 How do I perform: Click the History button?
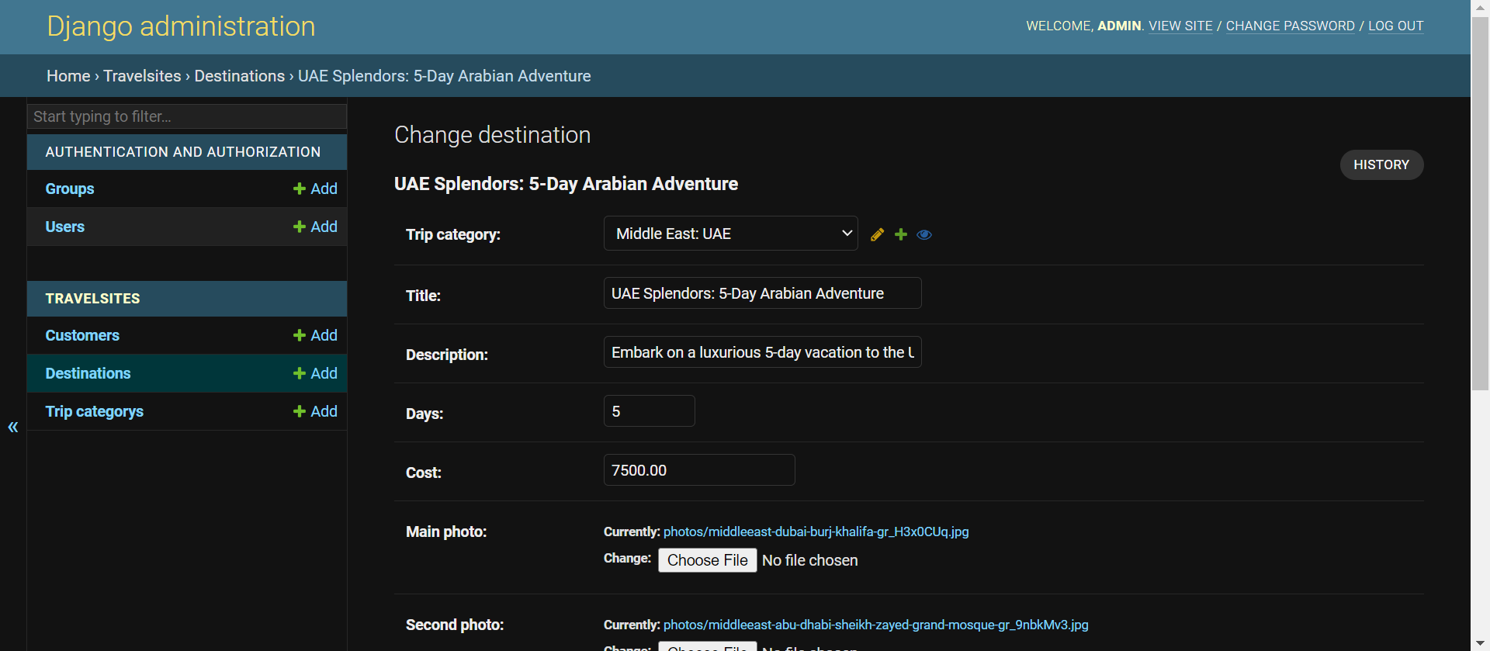(1381, 164)
